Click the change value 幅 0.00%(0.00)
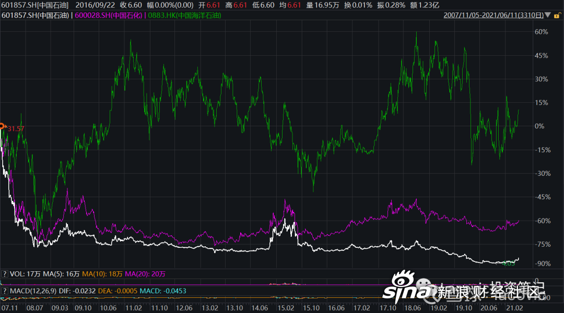This screenshot has height=313, width=564. tap(170, 5)
